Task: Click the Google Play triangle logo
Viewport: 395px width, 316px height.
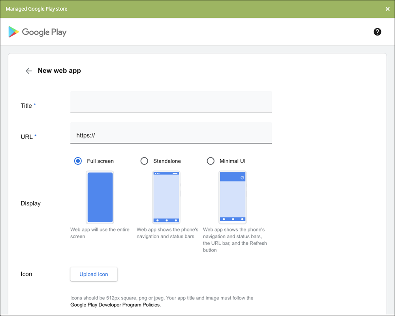Action: [x=13, y=32]
